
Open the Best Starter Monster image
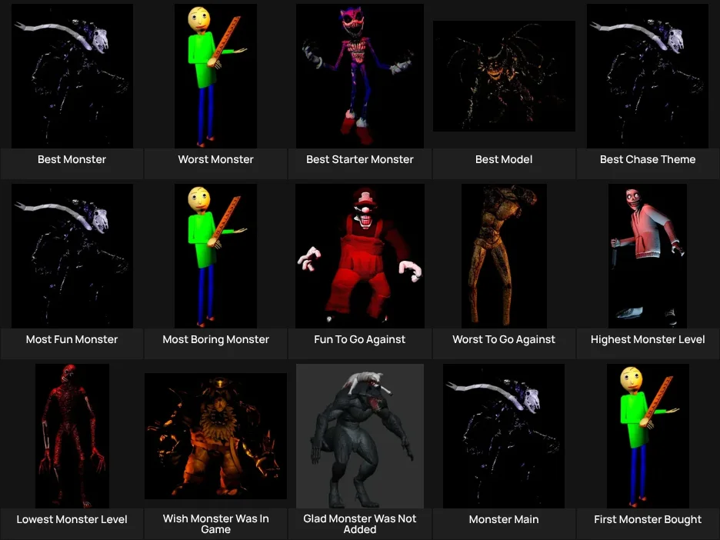pos(360,75)
